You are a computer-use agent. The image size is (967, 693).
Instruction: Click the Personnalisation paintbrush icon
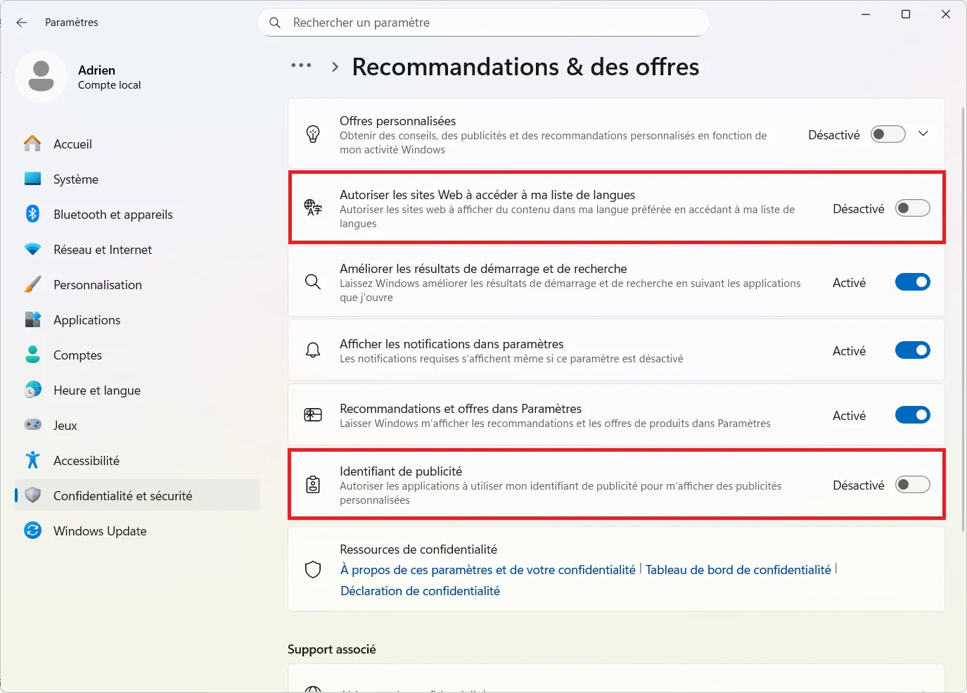click(32, 284)
